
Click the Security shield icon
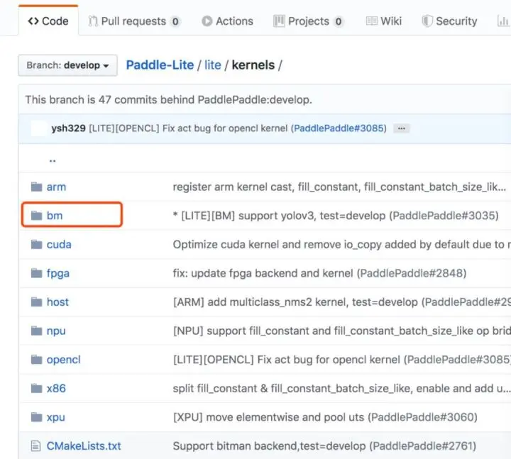coord(427,21)
